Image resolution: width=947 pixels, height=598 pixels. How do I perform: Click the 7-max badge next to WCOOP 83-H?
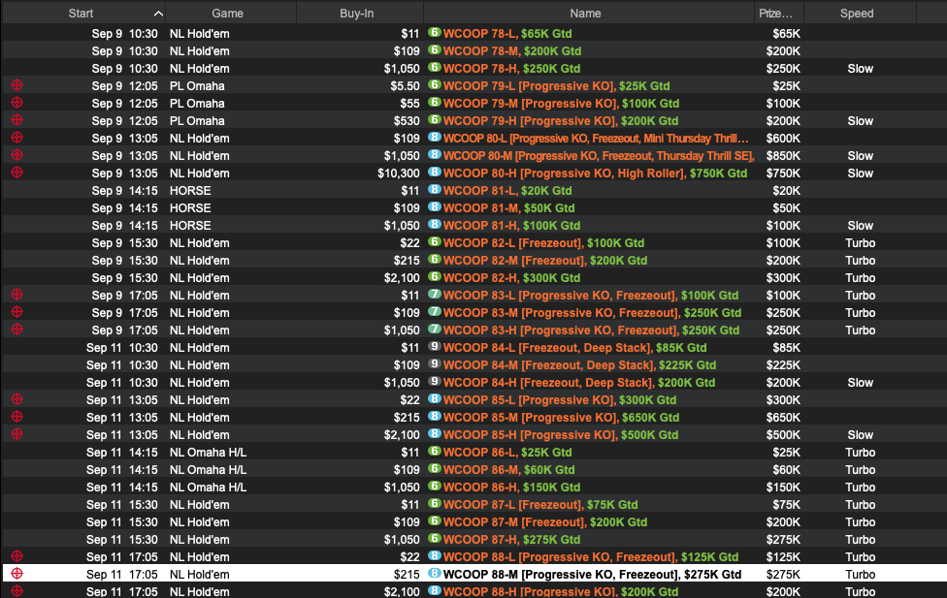click(x=435, y=330)
